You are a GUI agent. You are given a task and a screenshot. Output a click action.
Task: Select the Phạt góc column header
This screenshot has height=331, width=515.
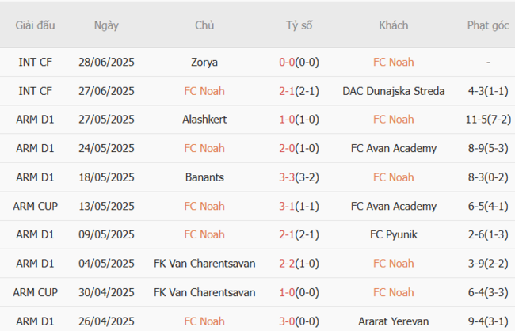[488, 25]
